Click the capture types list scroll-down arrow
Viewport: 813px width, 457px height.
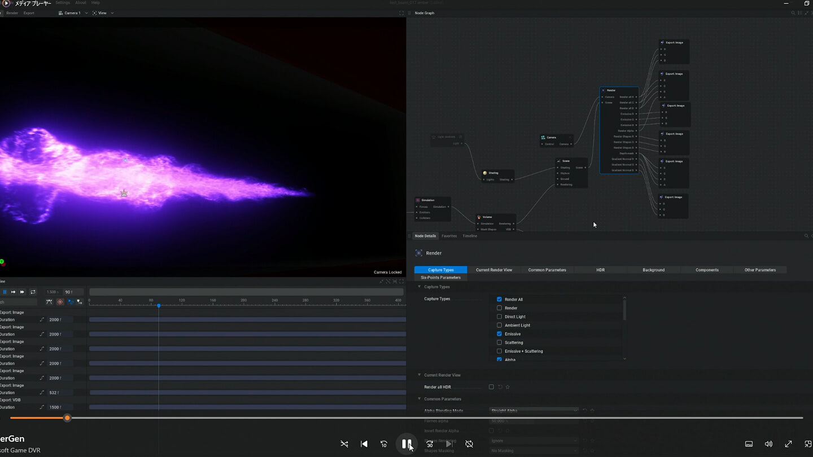click(624, 359)
